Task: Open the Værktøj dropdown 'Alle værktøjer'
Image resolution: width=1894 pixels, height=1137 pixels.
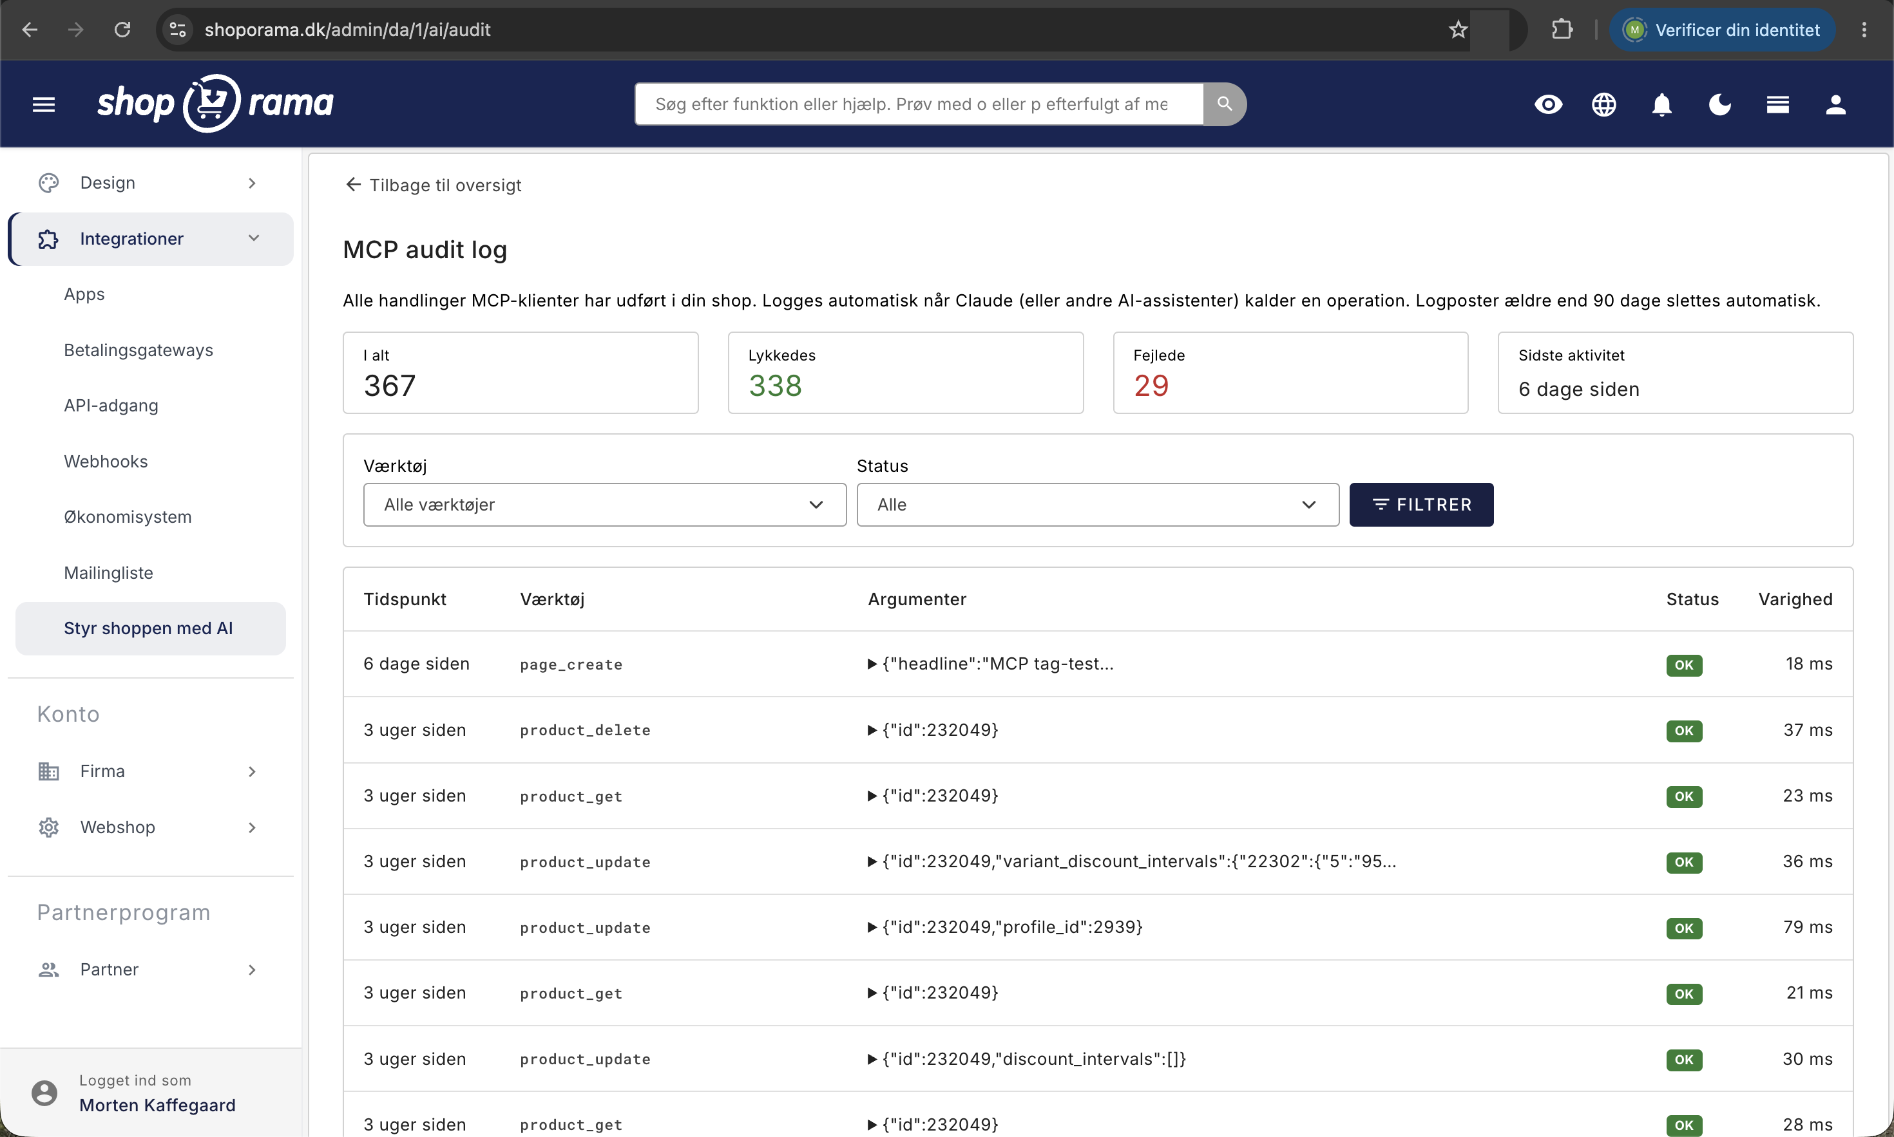Action: (604, 504)
